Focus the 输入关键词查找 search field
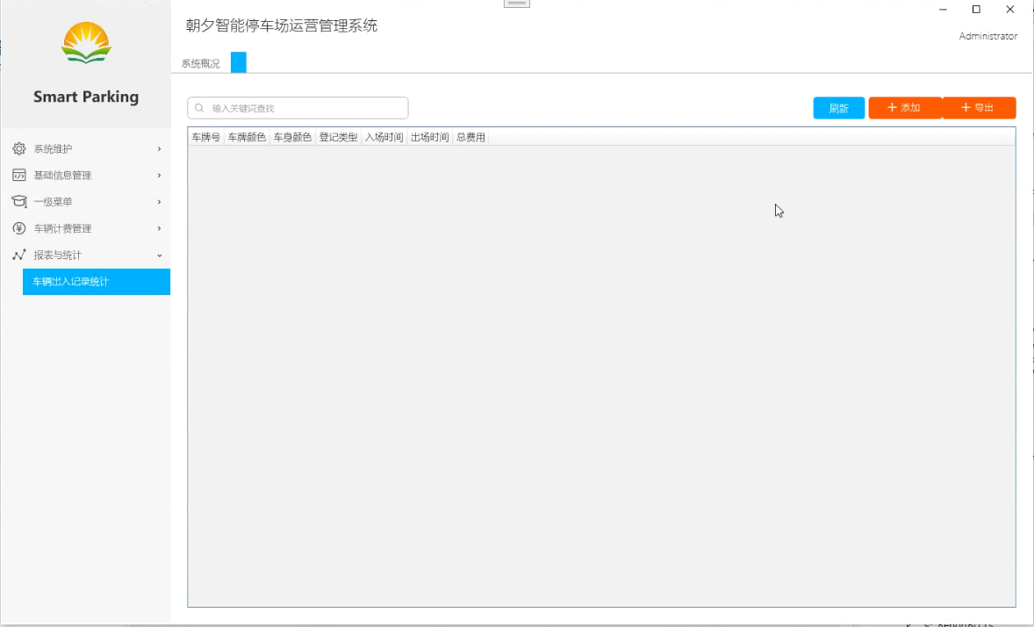 [298, 108]
